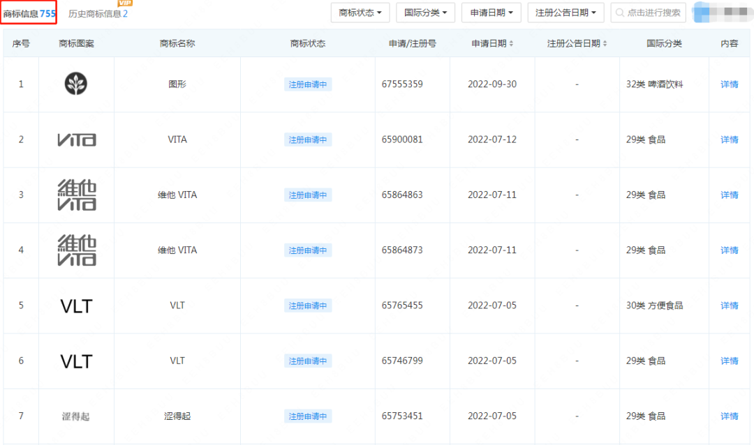
Task: Click the VIP badge above 历史商标信息
Action: (x=125, y=3)
